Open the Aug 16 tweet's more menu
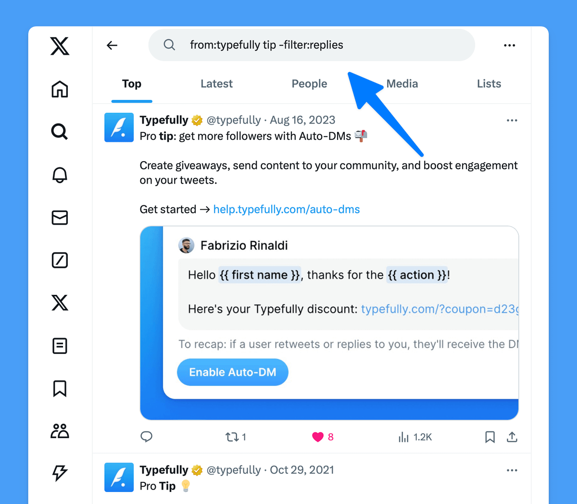Screen dimensions: 577x504 512,120
